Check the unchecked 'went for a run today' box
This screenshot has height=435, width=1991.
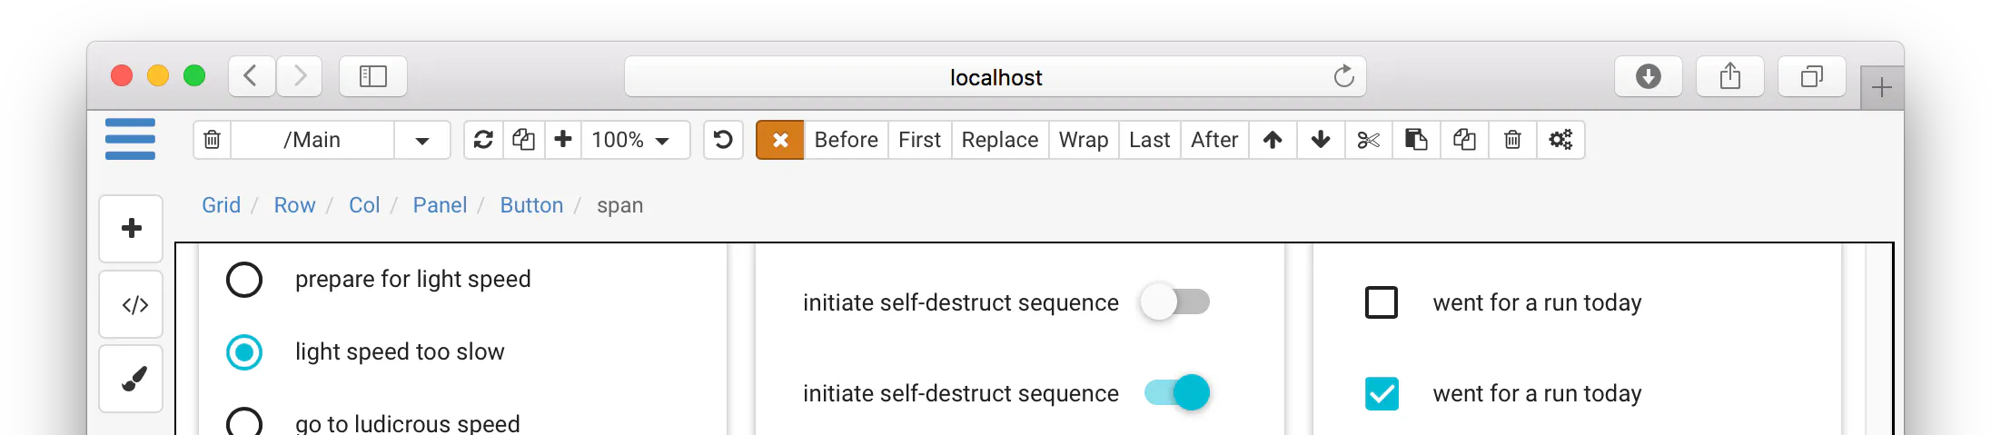point(1382,302)
